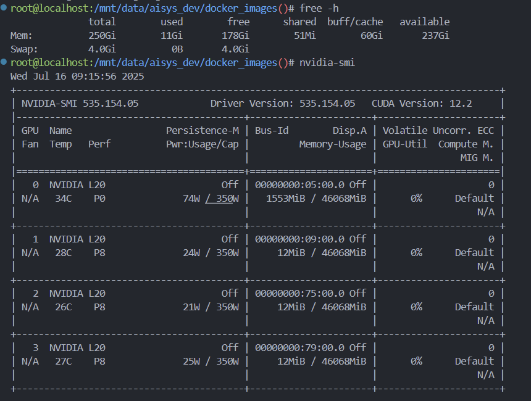Click the timestamp Wed Jul 16 09:15:56 2025
This screenshot has width=531, height=401.
click(77, 76)
